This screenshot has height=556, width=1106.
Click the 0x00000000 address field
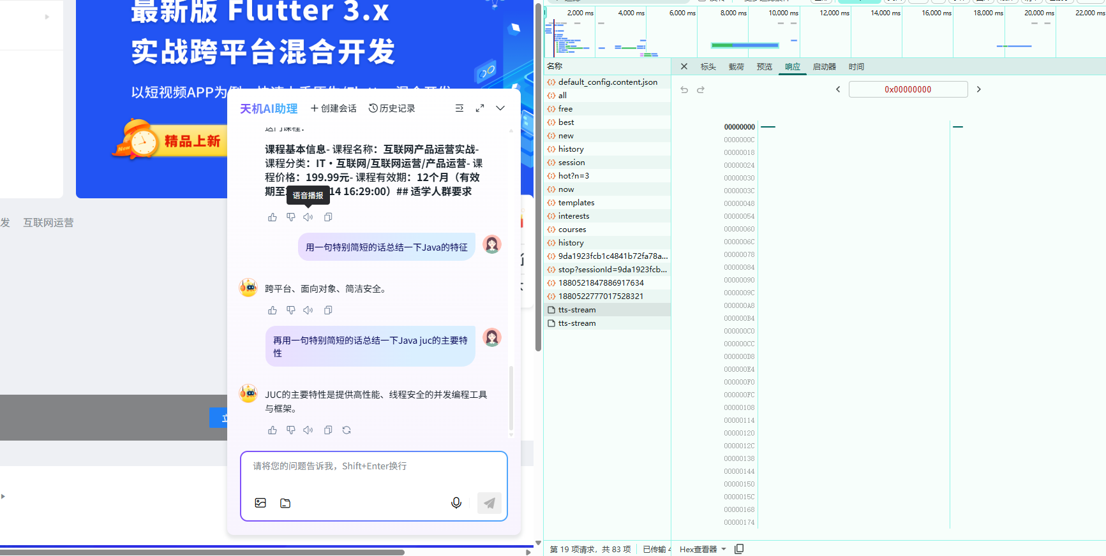pyautogui.click(x=908, y=89)
